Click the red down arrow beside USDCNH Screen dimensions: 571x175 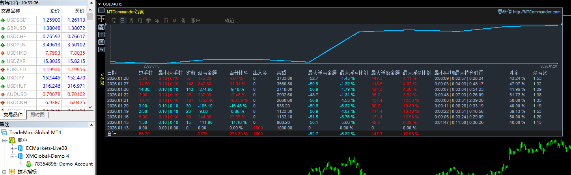[x=3, y=103]
